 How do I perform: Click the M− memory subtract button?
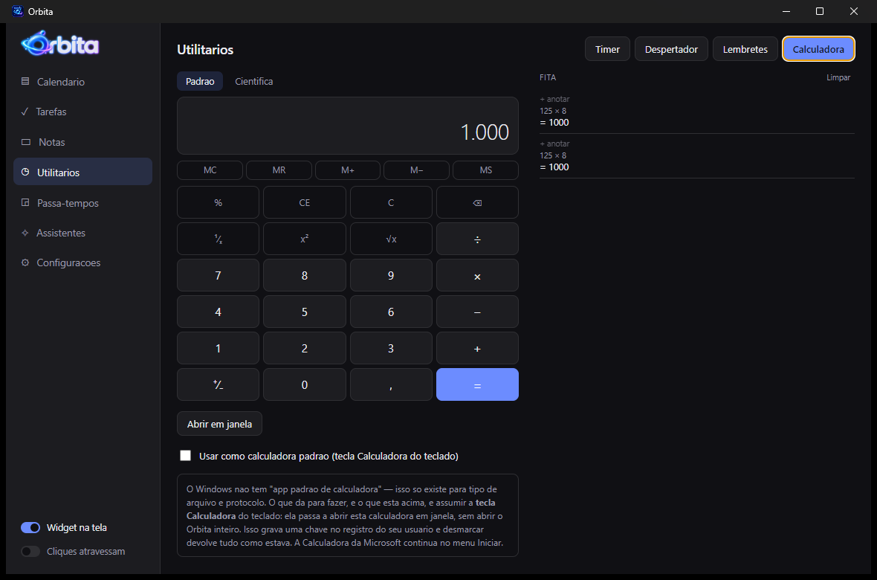[x=417, y=170]
